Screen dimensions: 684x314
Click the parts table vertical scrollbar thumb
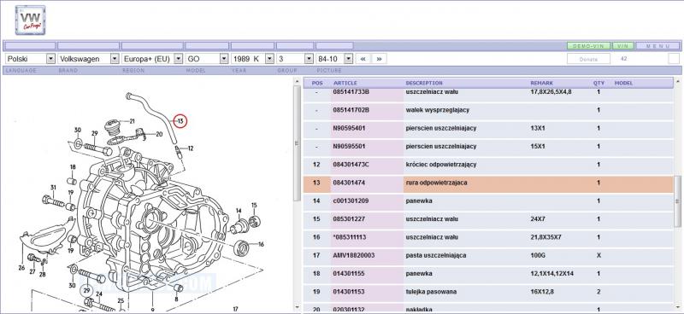tap(677, 201)
